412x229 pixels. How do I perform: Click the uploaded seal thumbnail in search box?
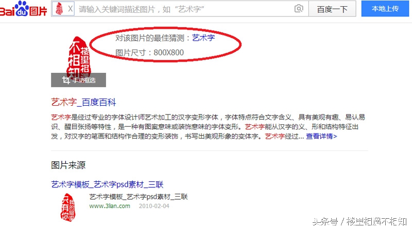(60, 9)
